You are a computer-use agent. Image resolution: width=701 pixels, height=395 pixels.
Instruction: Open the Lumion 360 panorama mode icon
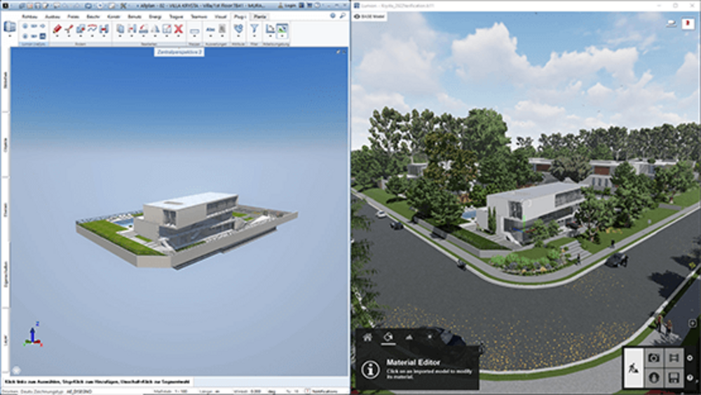pyautogui.click(x=653, y=378)
